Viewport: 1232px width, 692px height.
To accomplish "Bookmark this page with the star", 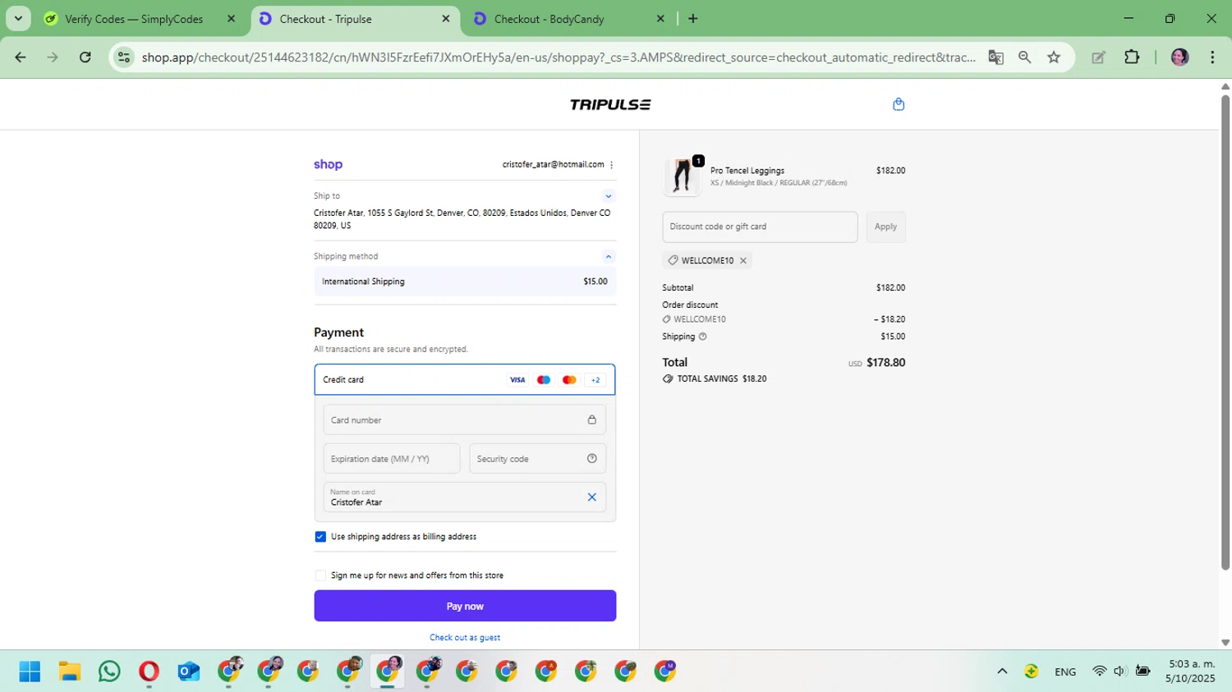I will click(x=1054, y=57).
